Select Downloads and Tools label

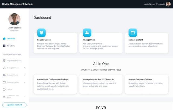(13, 97)
